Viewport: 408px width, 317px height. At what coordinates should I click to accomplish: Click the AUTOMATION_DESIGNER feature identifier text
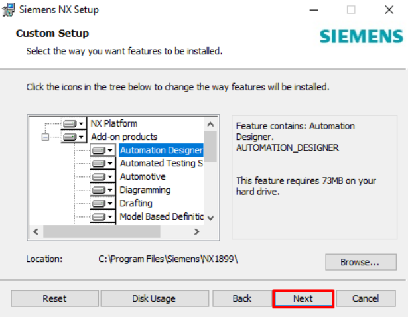pos(287,148)
